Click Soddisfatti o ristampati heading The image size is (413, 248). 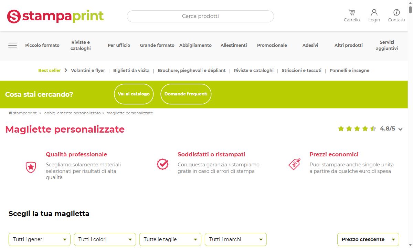point(211,155)
